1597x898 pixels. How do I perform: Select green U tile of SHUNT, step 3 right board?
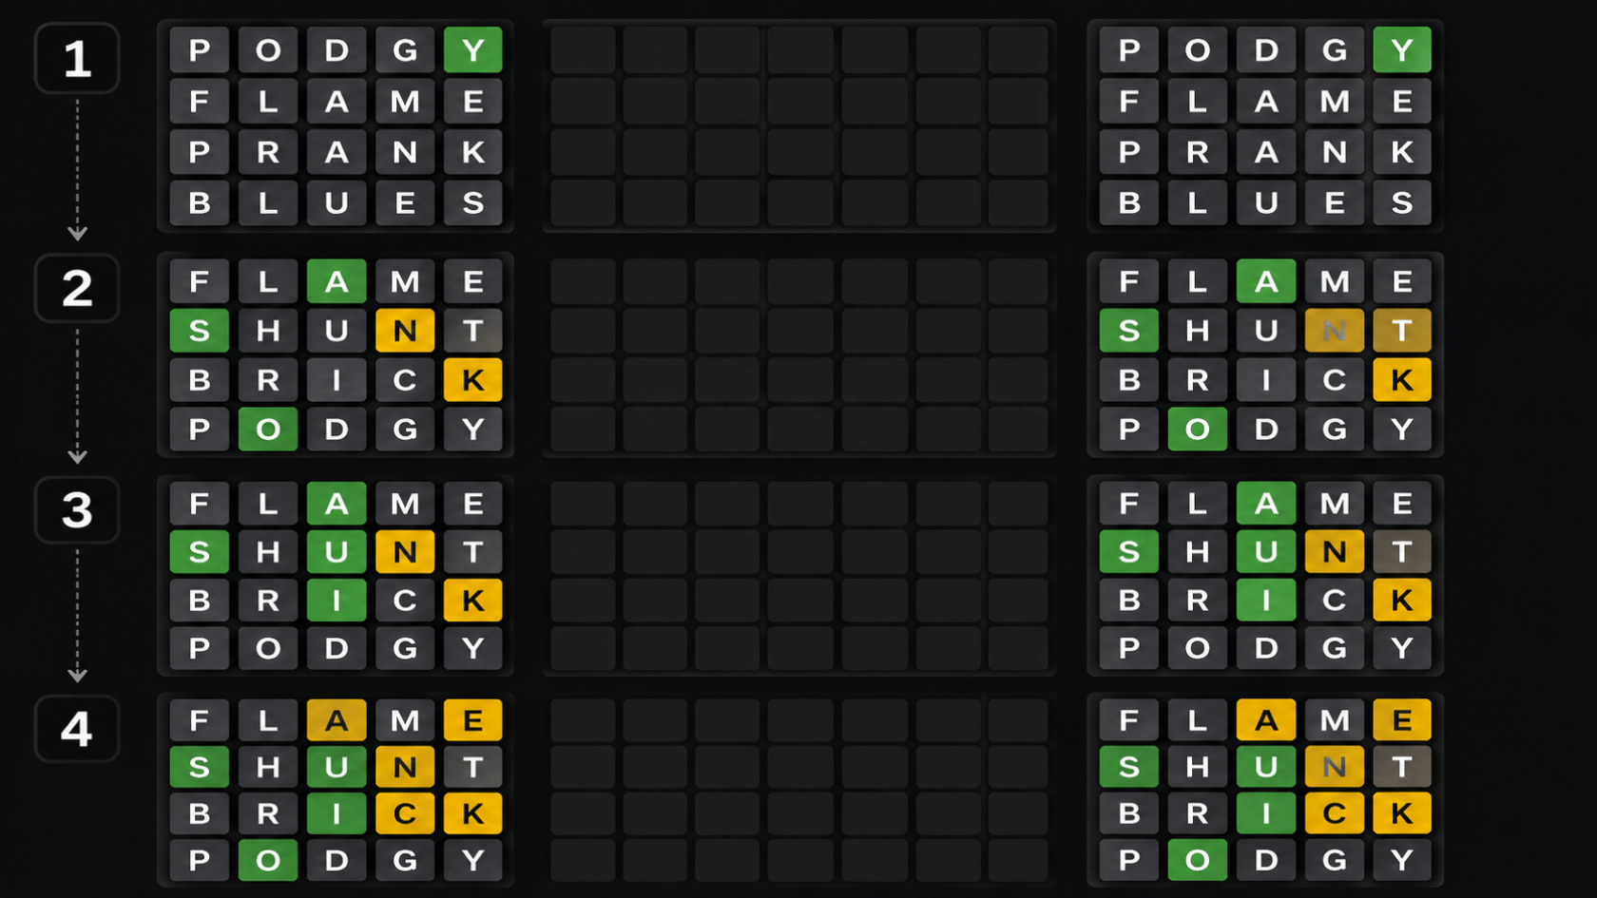[x=1266, y=552]
